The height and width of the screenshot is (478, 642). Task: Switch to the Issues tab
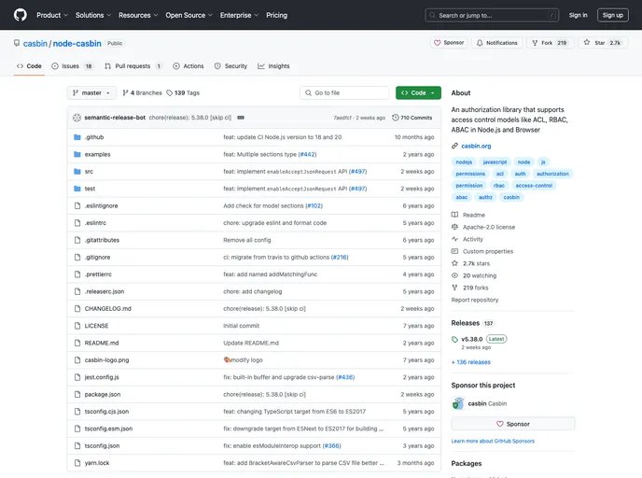coord(72,66)
